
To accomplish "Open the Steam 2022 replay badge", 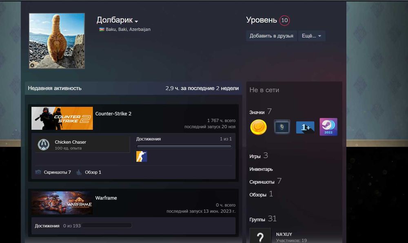I will click(328, 127).
